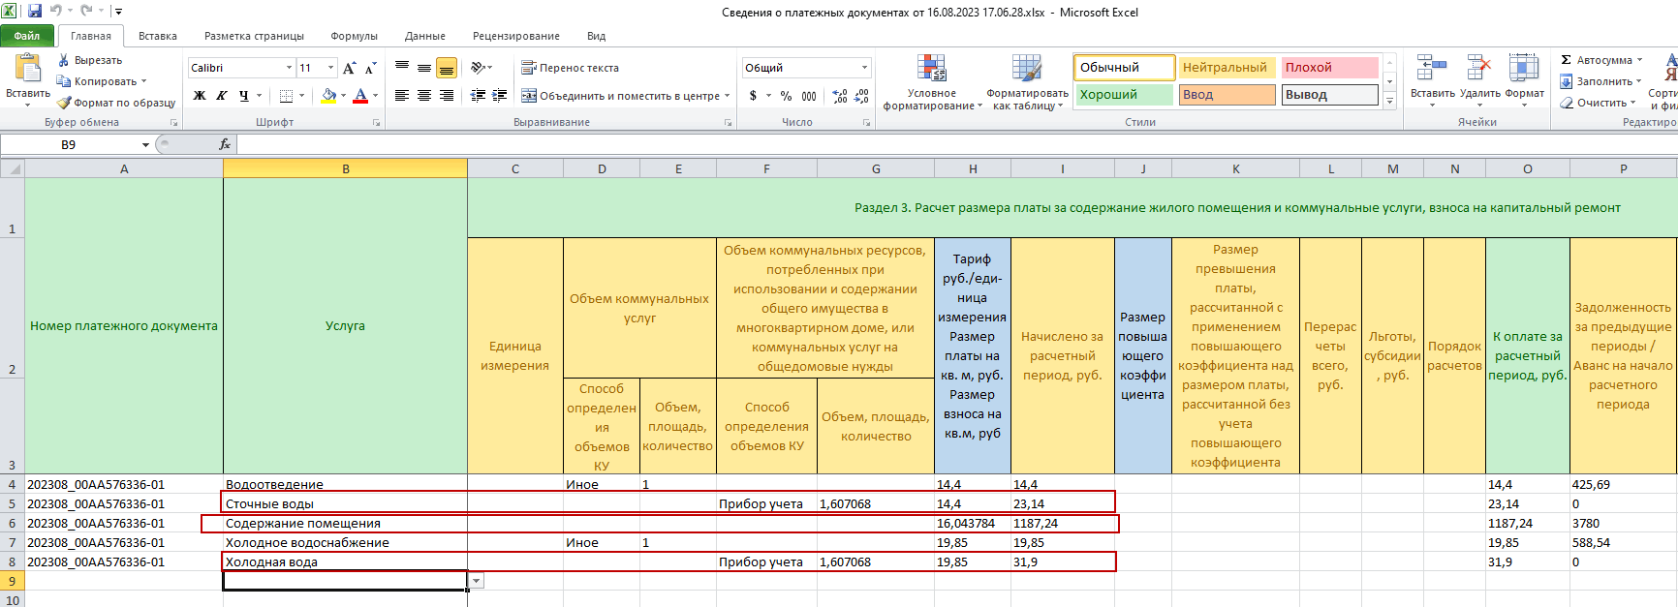Apply the Обычный cell style
This screenshot has height=607, width=1678.
[1124, 68]
